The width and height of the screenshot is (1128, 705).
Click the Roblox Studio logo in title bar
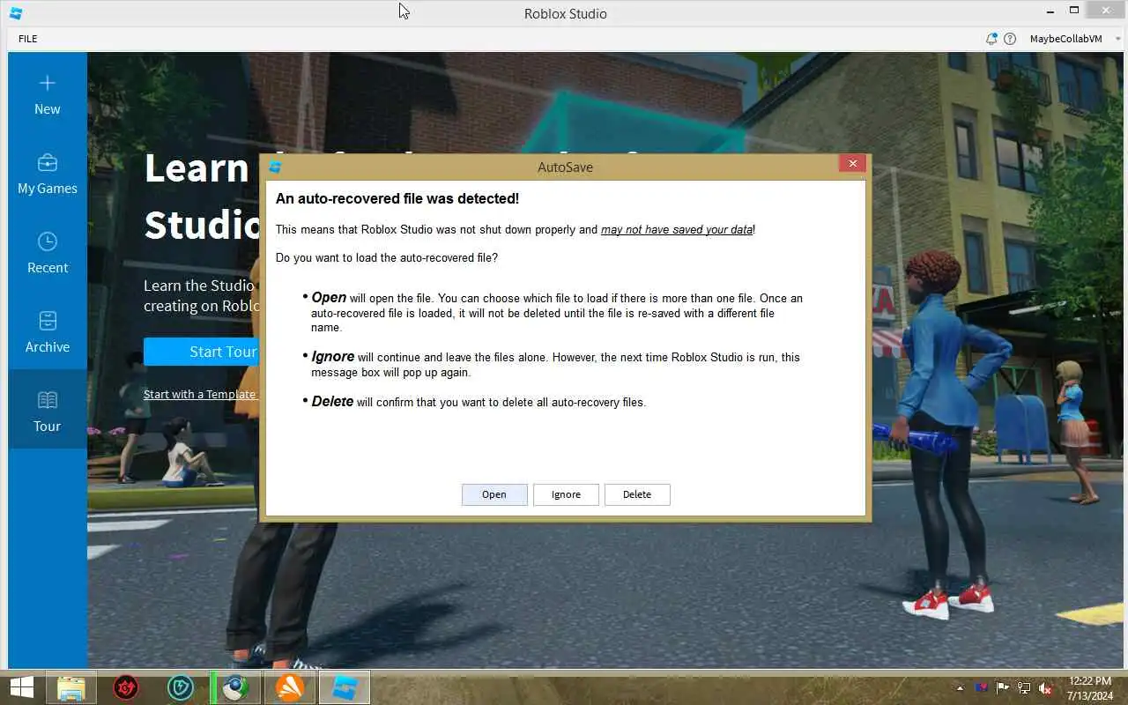tap(15, 13)
